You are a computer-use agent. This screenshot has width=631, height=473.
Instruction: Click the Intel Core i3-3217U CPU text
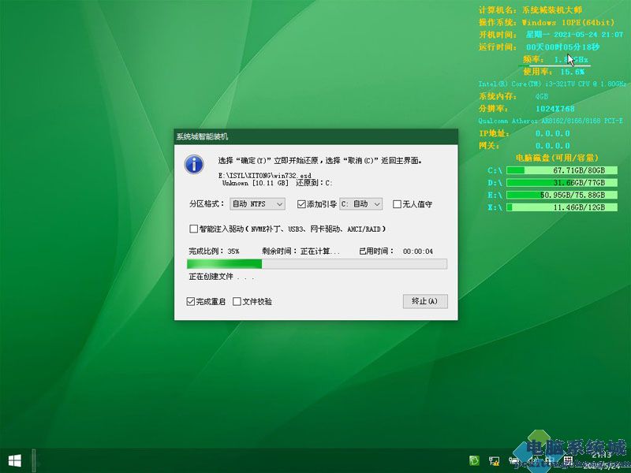click(552, 84)
